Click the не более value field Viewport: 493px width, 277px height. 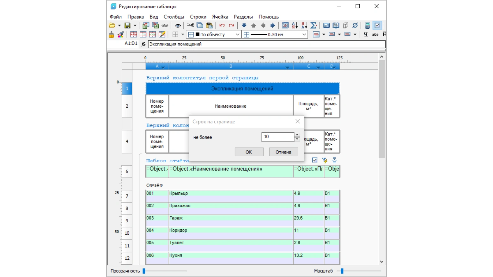[278, 137]
